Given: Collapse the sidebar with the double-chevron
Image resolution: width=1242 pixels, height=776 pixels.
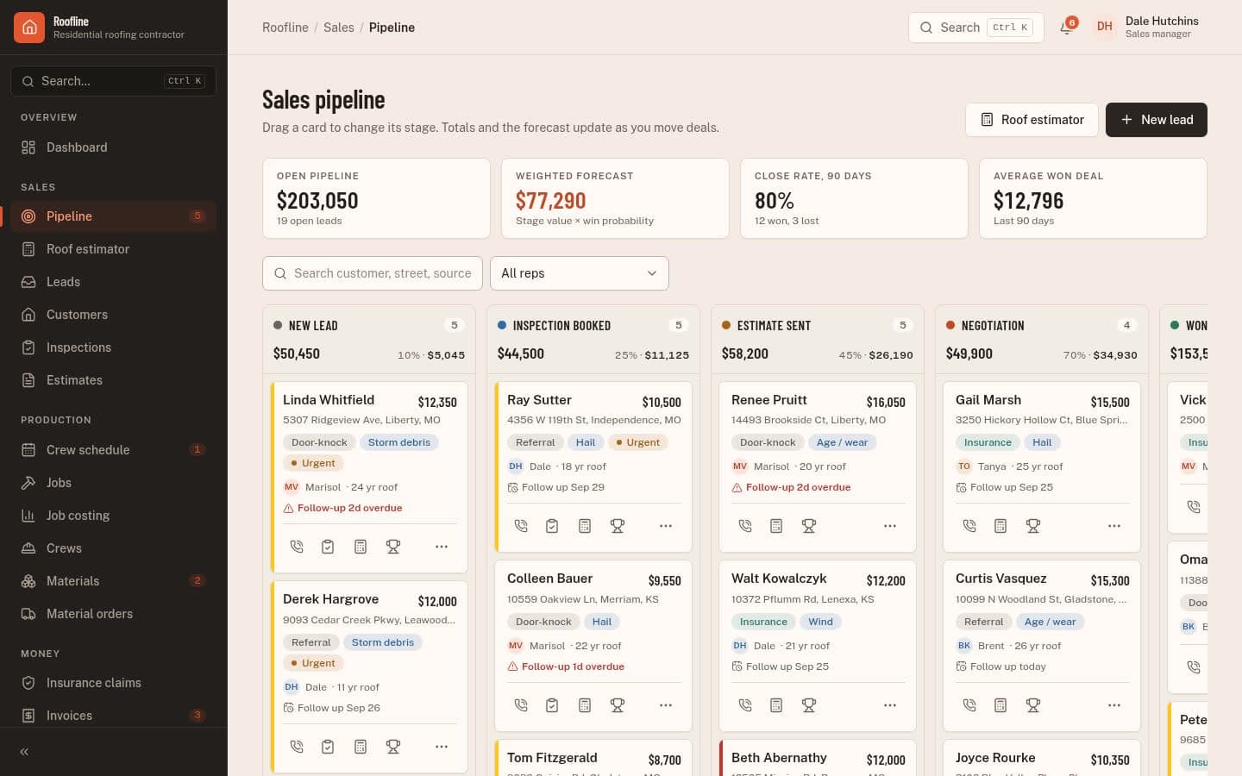Looking at the screenshot, I should pos(24,752).
